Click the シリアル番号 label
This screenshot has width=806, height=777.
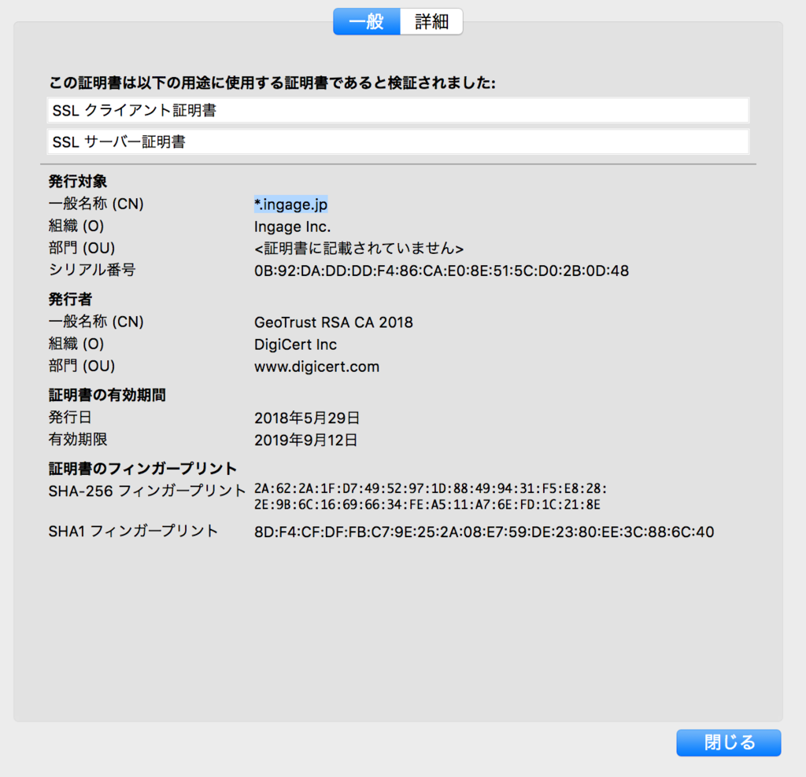(92, 270)
